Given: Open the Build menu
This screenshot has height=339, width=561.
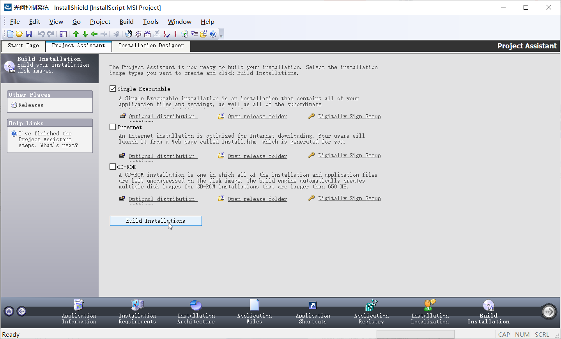Looking at the screenshot, I should tap(126, 22).
